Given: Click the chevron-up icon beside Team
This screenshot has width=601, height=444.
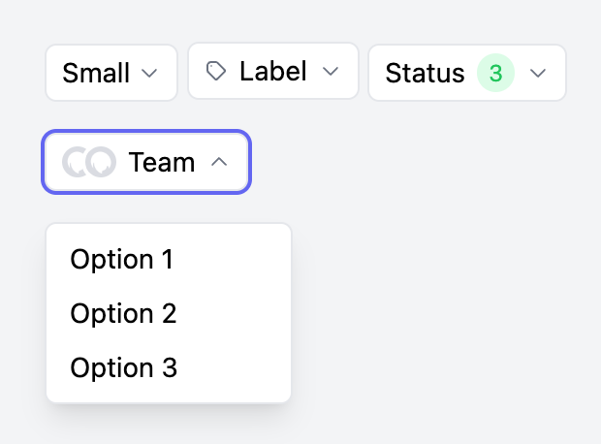Looking at the screenshot, I should point(219,162).
